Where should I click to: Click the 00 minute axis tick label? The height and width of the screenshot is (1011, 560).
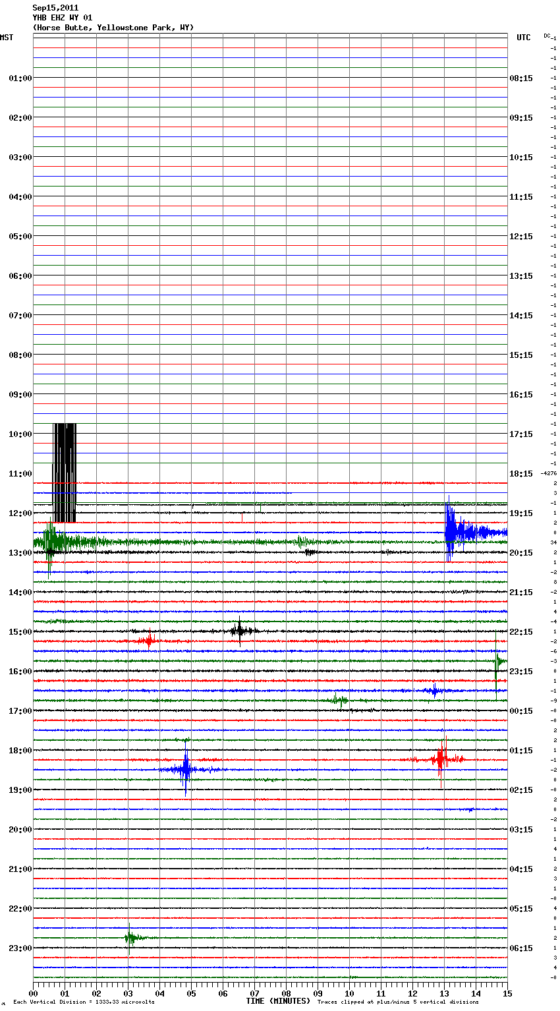tap(33, 993)
